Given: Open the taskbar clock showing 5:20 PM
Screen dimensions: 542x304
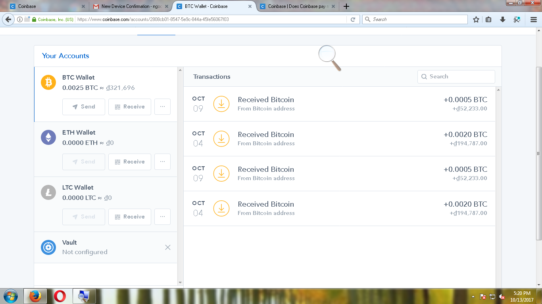Looking at the screenshot, I should (x=522, y=296).
